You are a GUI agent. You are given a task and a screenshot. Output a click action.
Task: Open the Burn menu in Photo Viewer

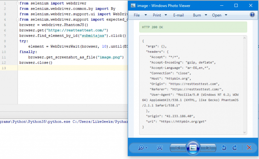click(x=197, y=15)
